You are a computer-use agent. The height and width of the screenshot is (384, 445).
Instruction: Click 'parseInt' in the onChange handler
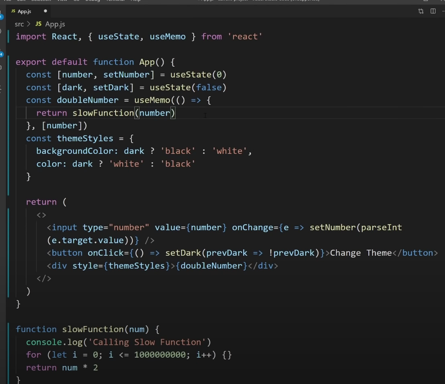[x=382, y=228]
